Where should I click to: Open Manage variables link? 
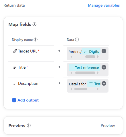(x=104, y=5)
